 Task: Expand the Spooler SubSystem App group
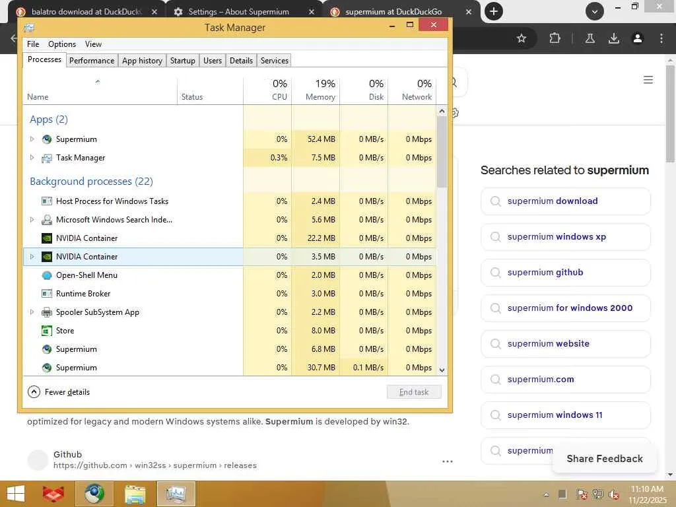click(x=32, y=312)
